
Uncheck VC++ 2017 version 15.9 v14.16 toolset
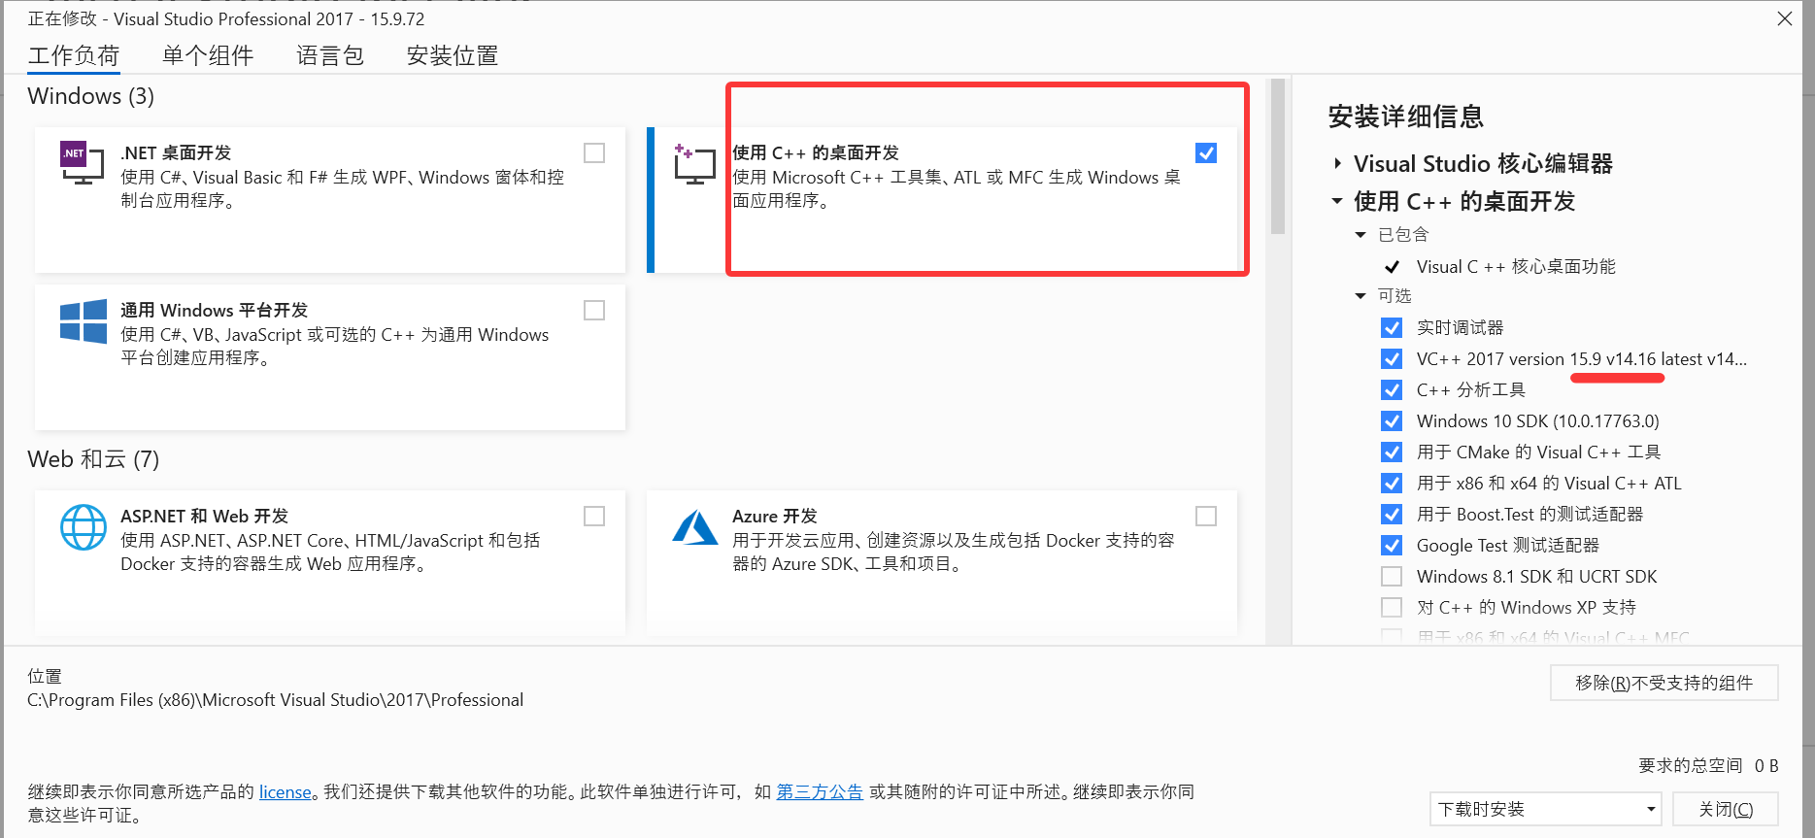click(1392, 359)
